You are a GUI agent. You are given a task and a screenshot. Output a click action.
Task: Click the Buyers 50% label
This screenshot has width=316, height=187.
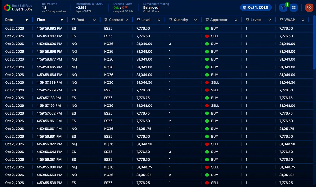(x=22, y=9)
